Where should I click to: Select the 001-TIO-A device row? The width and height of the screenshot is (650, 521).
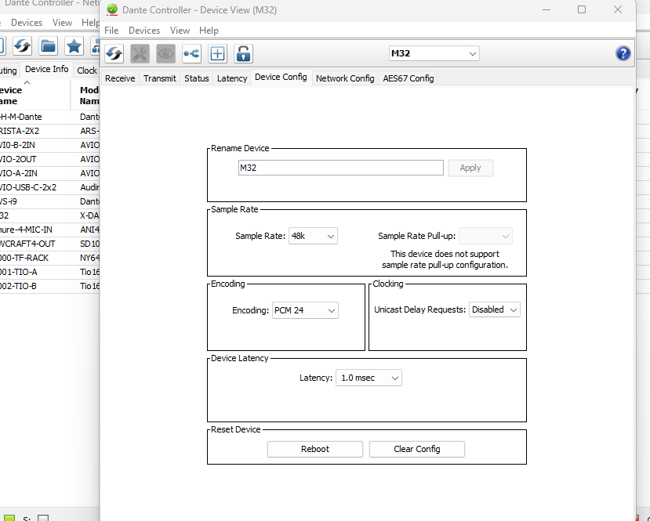tap(49, 272)
